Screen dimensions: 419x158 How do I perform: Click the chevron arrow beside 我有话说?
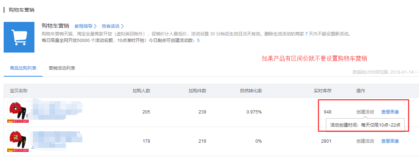click(122, 26)
